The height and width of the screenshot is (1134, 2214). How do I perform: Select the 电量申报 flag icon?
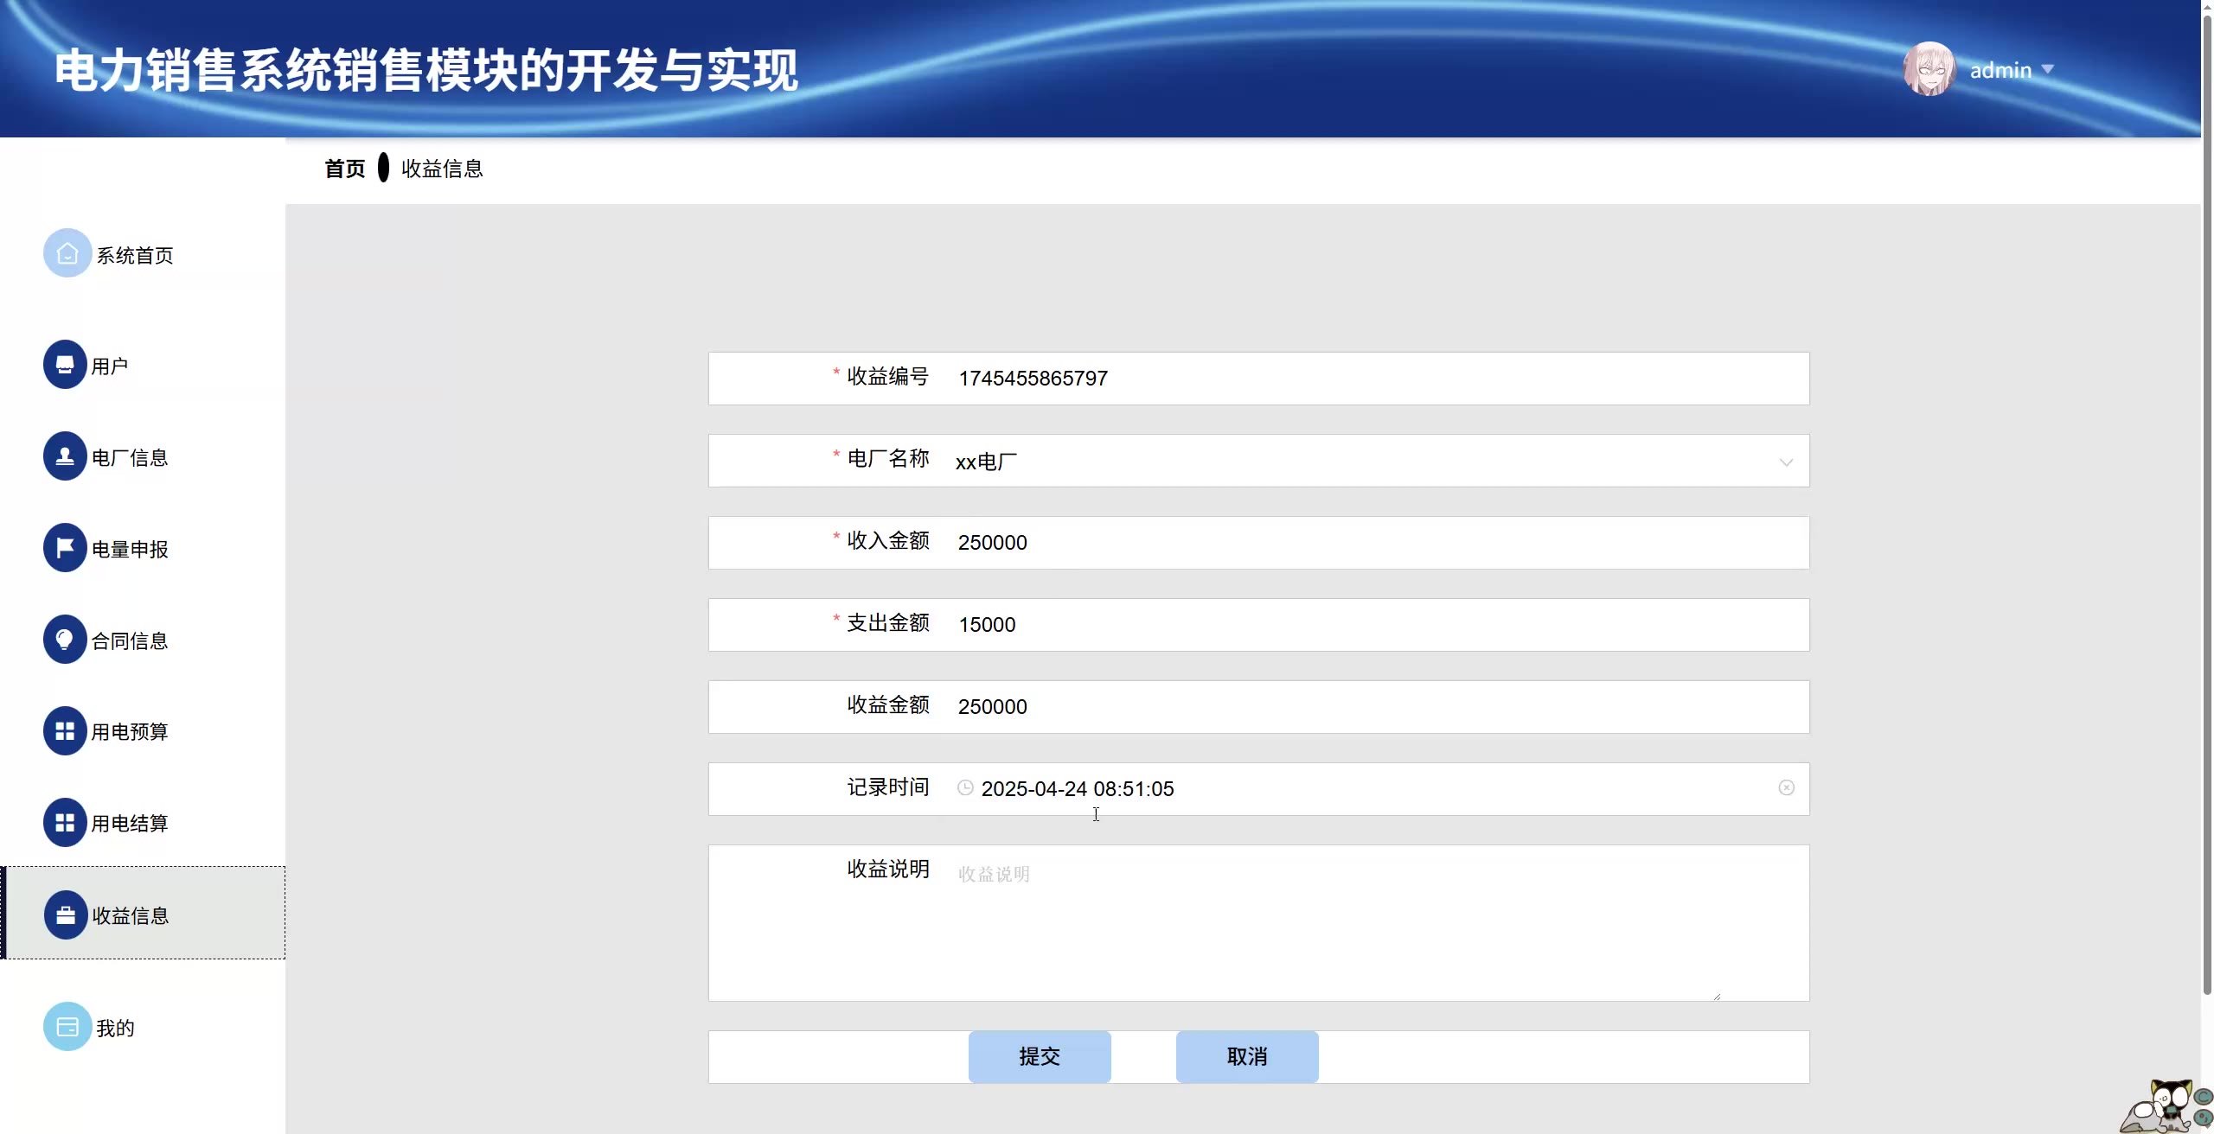click(65, 548)
